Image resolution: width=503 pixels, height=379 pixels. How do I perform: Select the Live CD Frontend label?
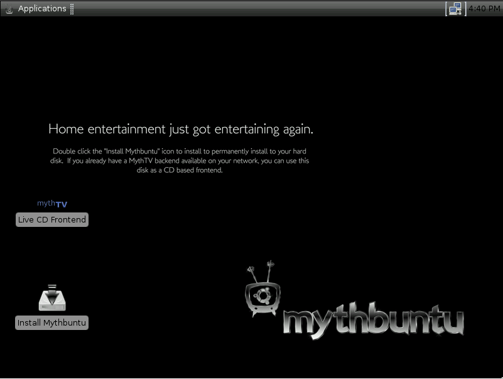[52, 219]
